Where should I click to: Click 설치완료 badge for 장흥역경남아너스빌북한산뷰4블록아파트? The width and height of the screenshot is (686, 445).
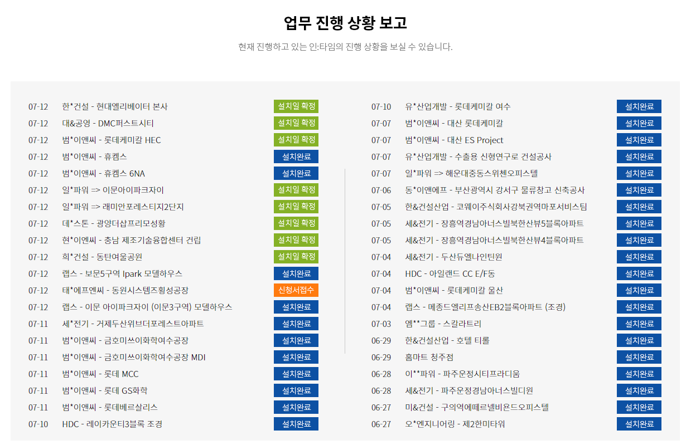point(639,240)
